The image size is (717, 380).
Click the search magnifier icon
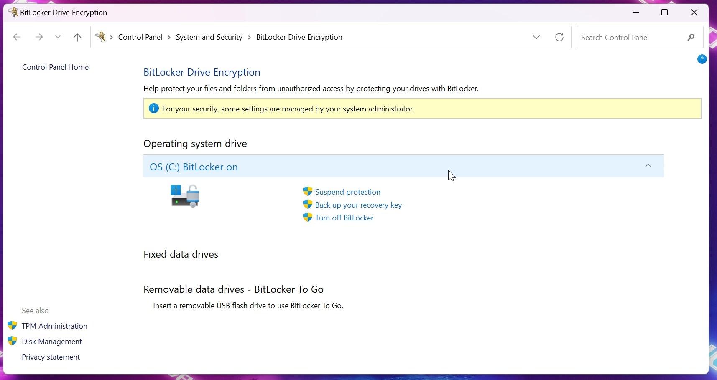click(691, 38)
